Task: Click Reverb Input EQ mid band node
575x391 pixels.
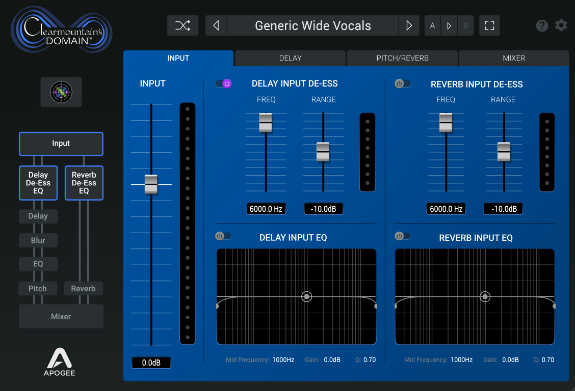Action: 485,296
